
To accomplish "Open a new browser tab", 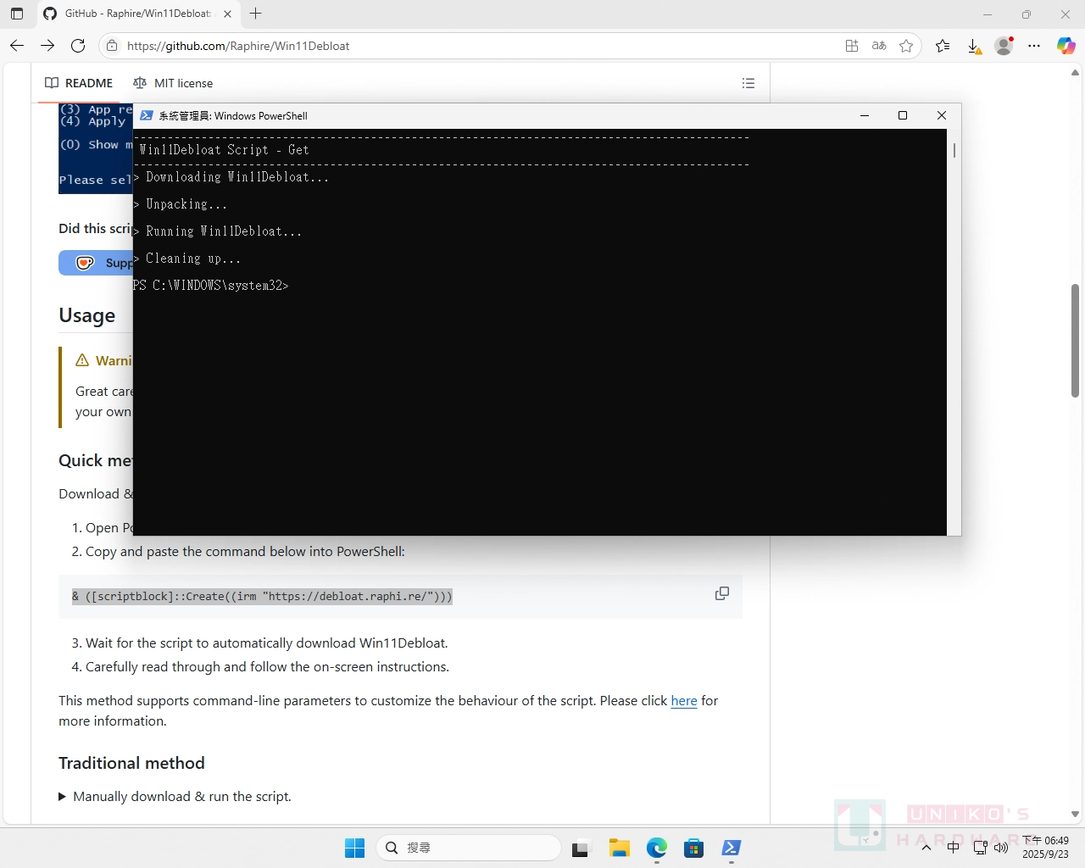I will tap(256, 14).
